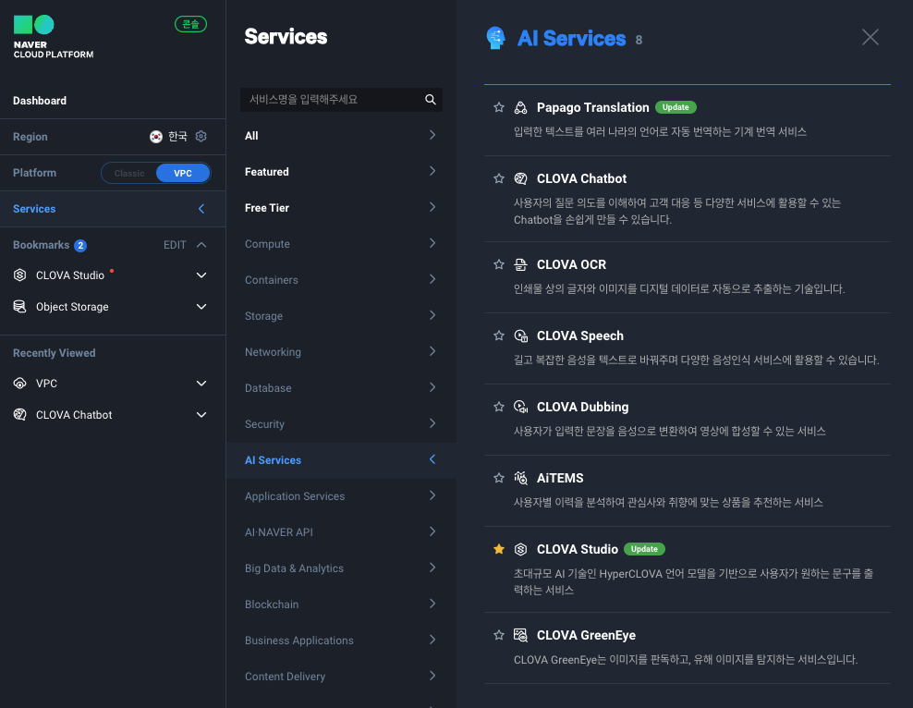Click the VPC recently viewed icon
This screenshot has height=708, width=913.
click(x=19, y=383)
